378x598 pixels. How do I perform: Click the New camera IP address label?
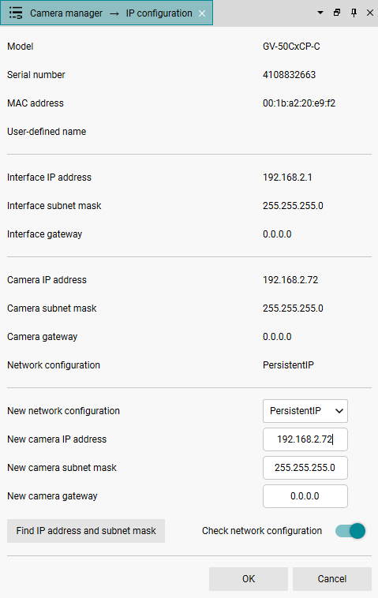click(57, 439)
